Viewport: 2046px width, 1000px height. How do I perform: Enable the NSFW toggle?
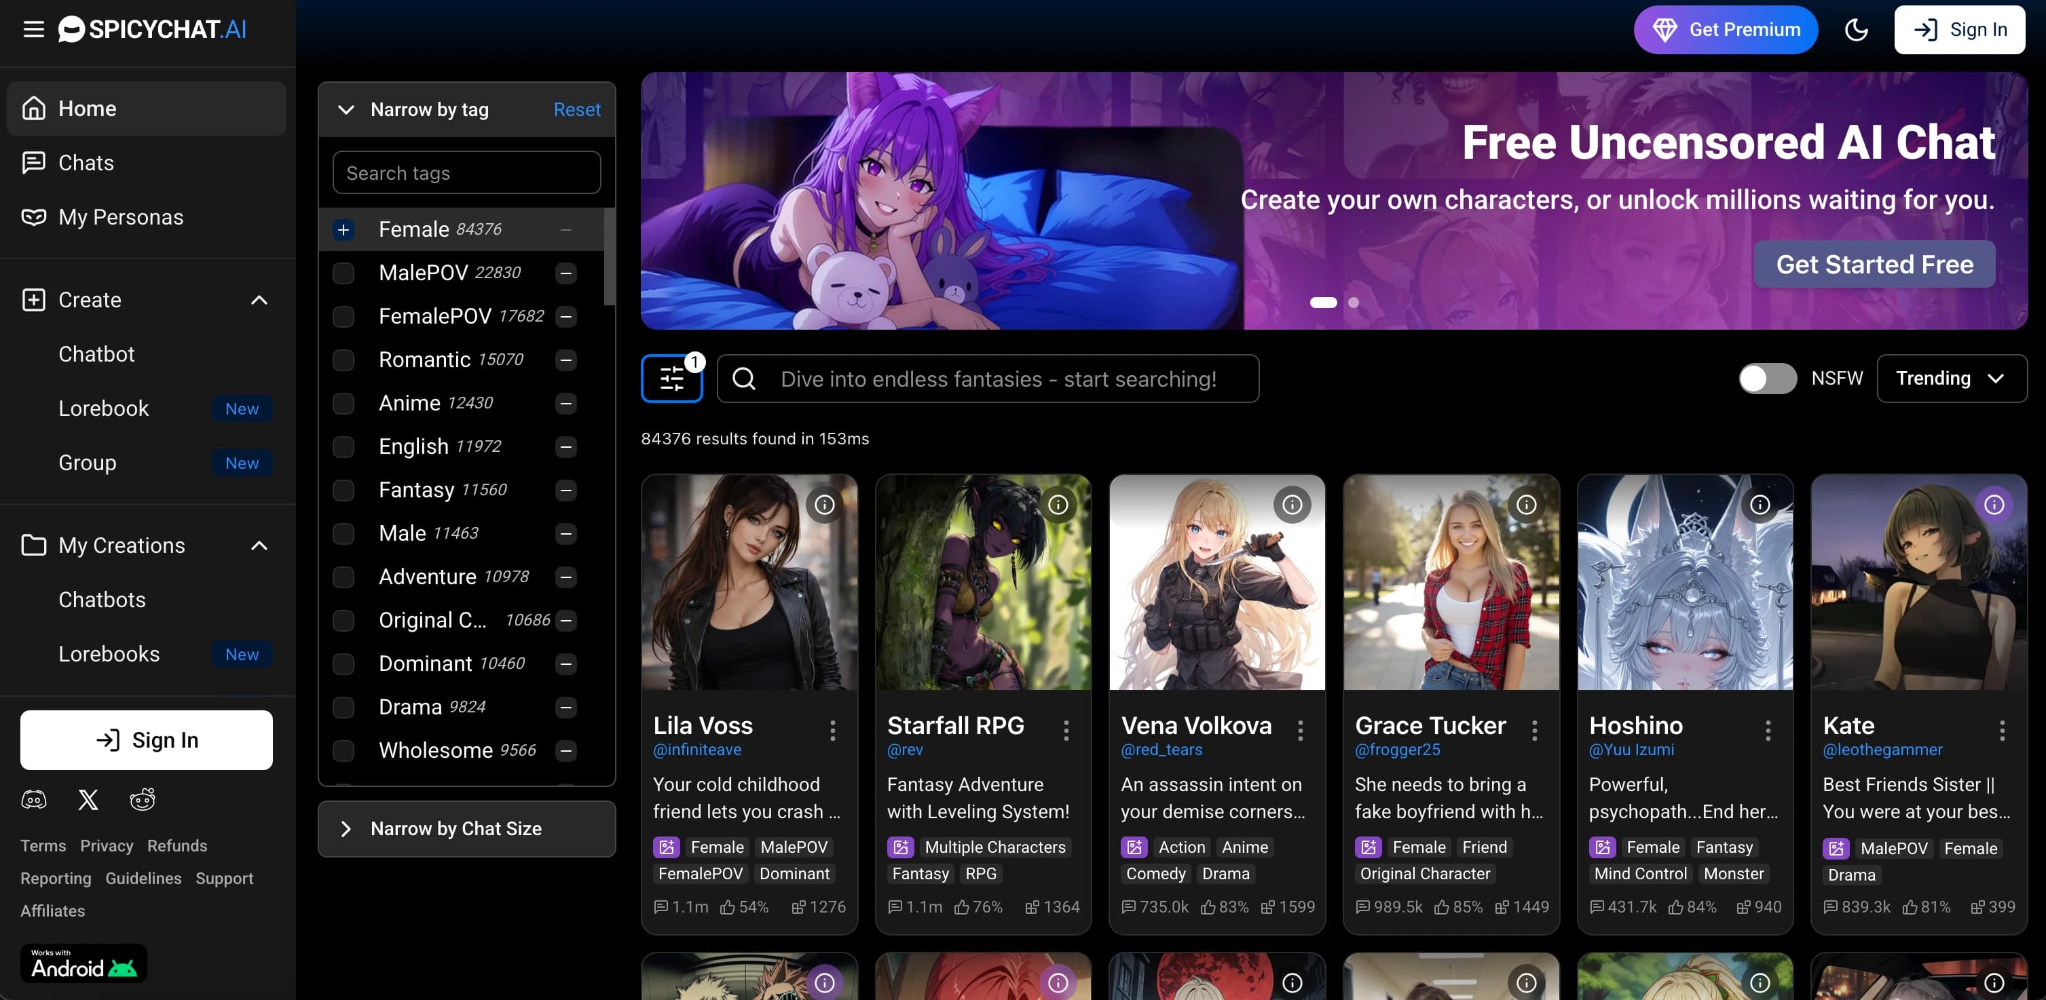[x=1767, y=379]
